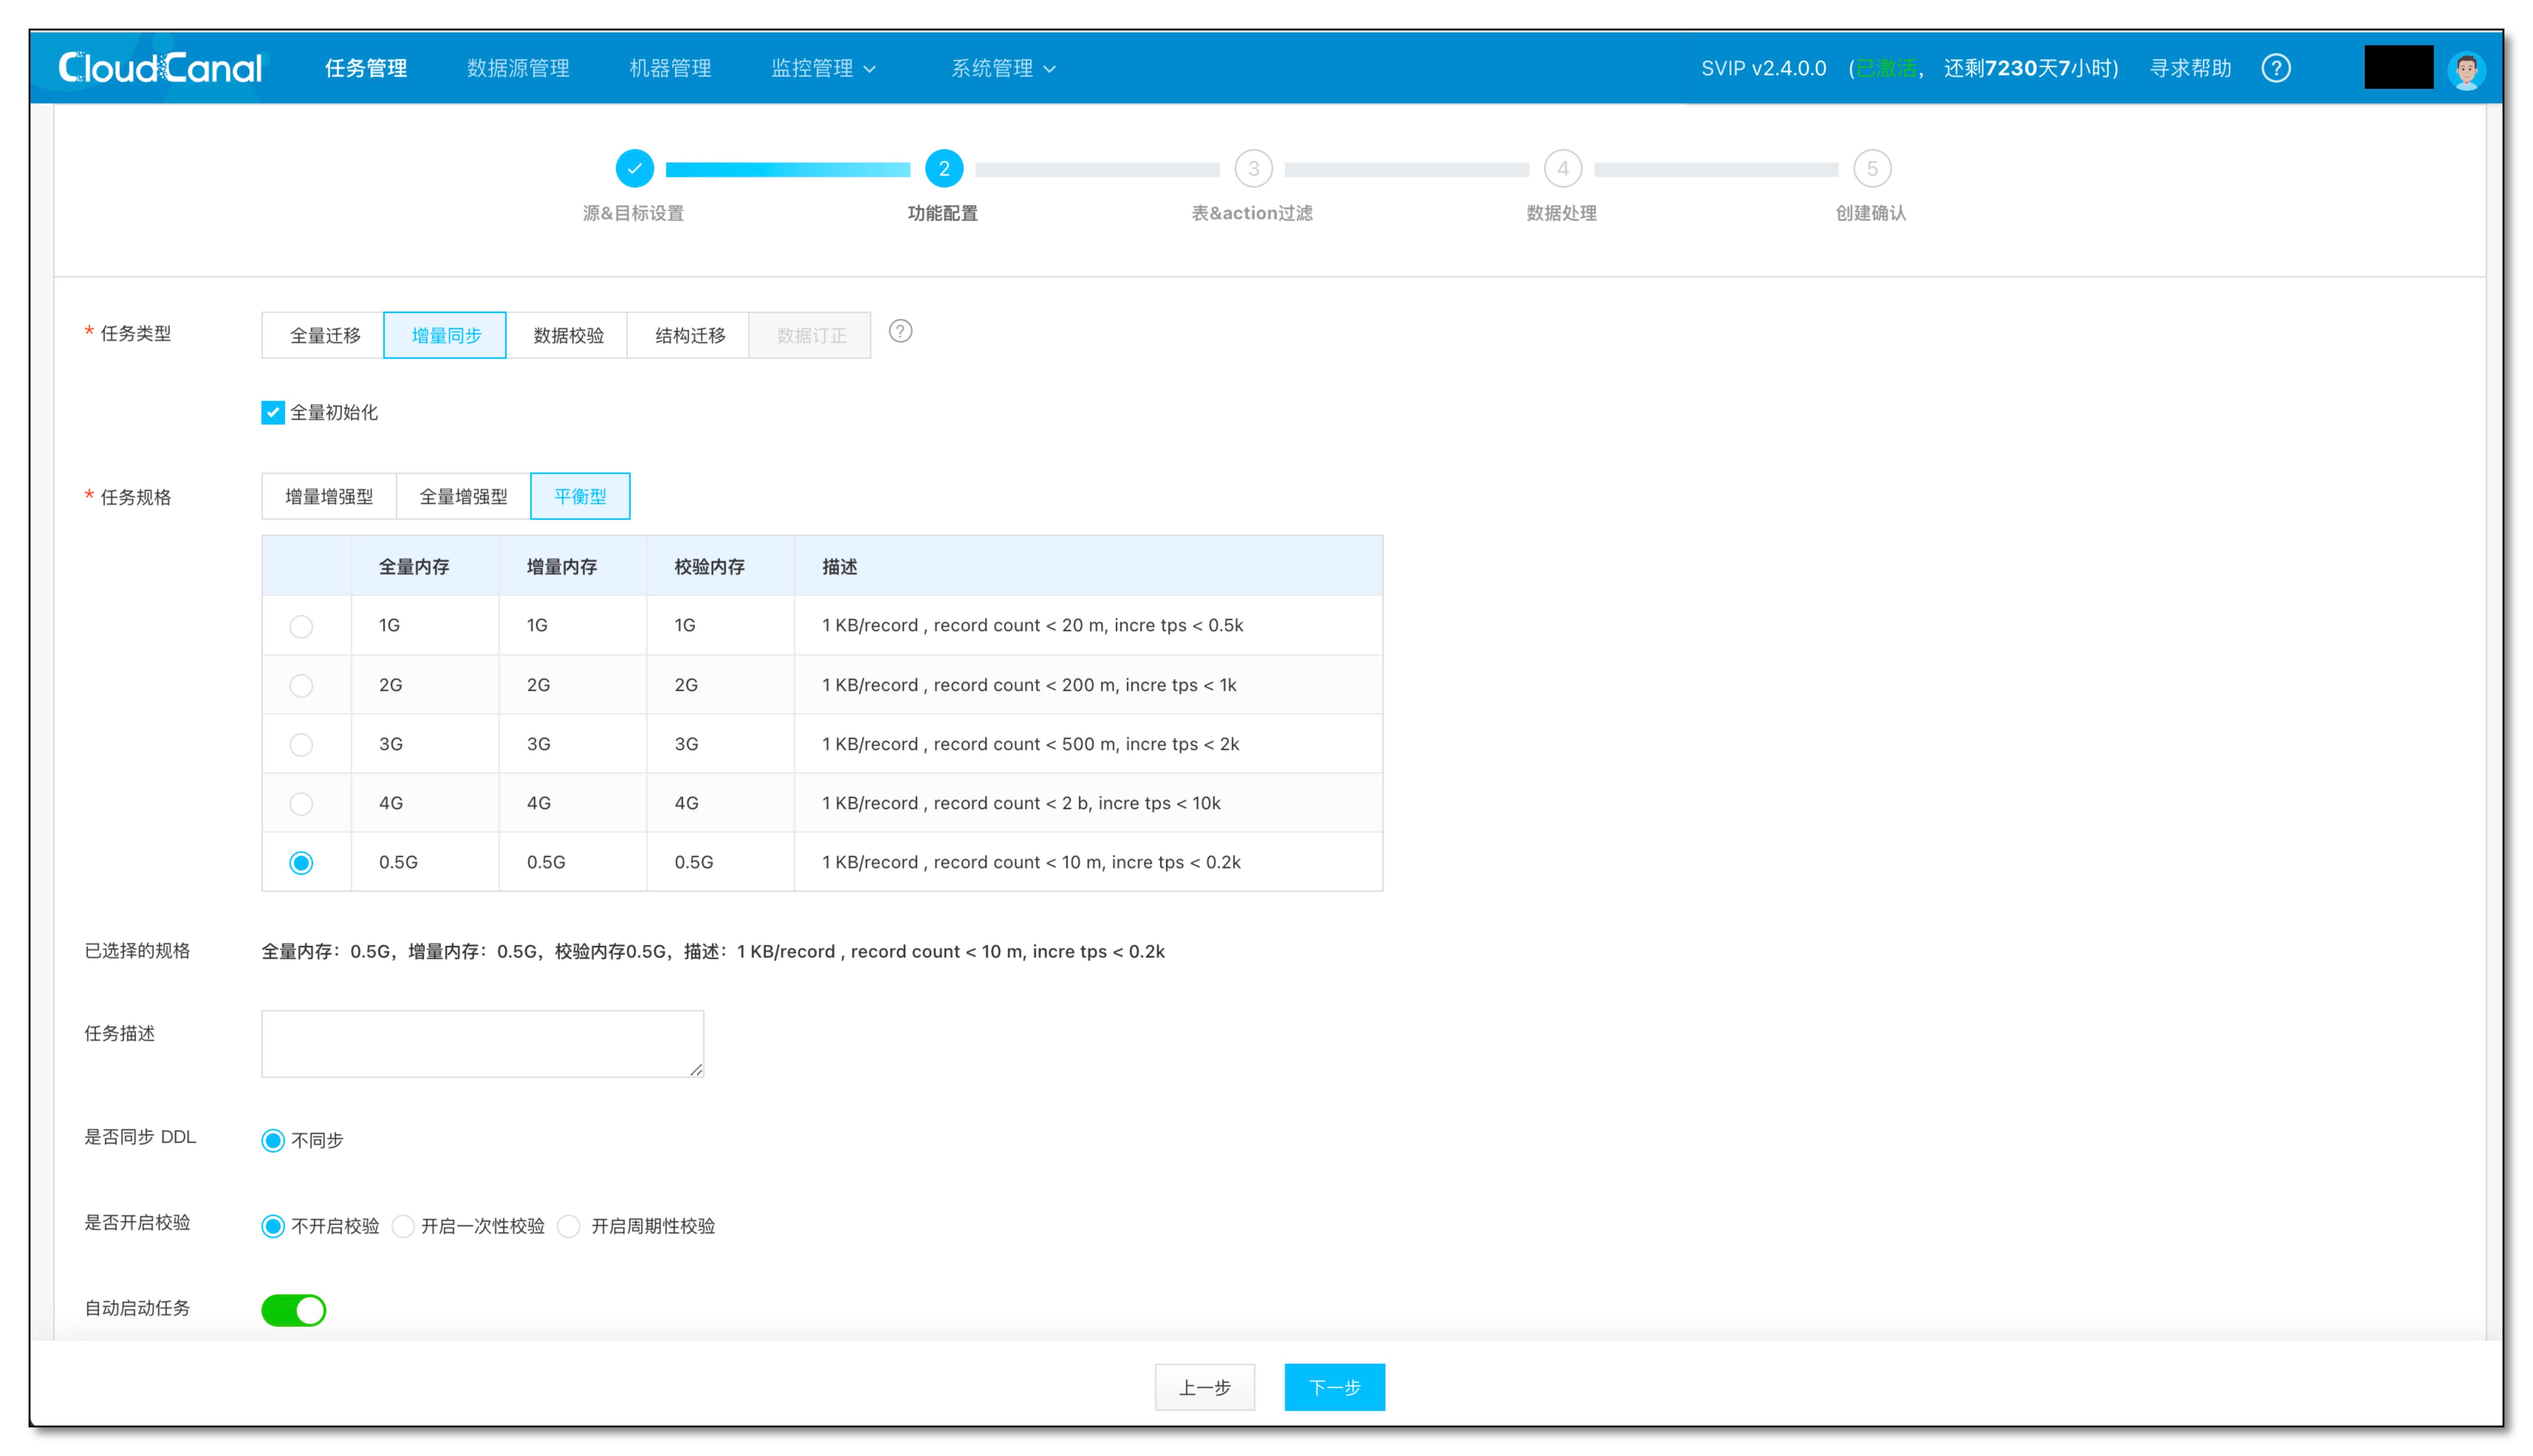
Task: Click the 寻求帮助 link
Action: click(x=2190, y=68)
